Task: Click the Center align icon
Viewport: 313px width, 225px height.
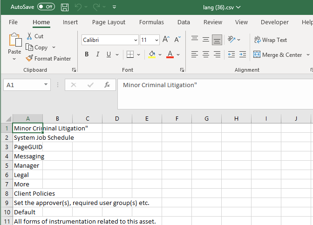Action: tap(206, 55)
